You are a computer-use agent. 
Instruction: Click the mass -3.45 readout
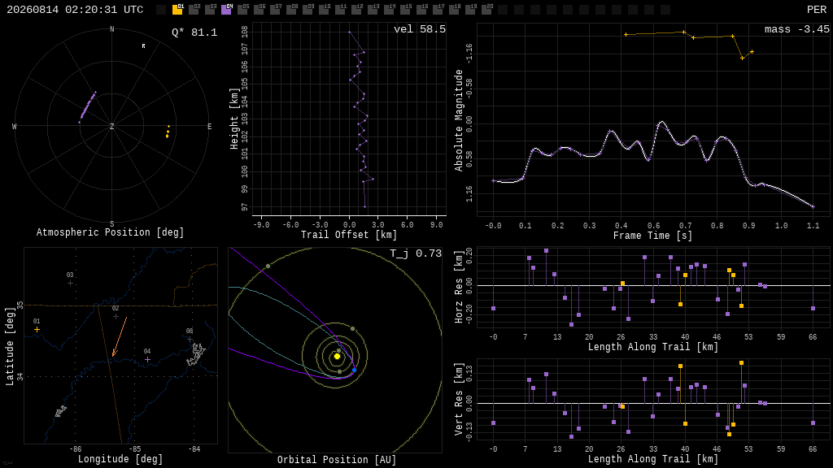pos(797,29)
